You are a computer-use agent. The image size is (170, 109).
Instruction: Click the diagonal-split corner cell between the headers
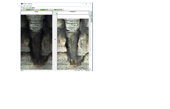pyautogui.click(x=55, y=13)
